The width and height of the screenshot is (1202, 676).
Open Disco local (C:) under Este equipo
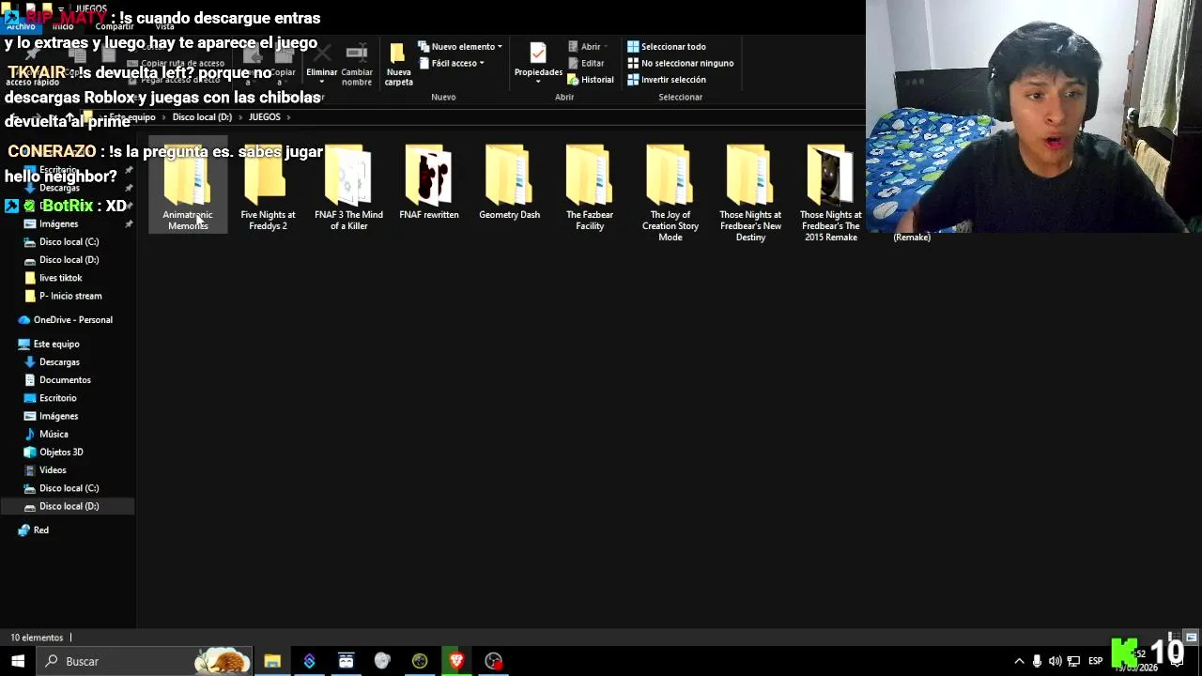click(68, 488)
